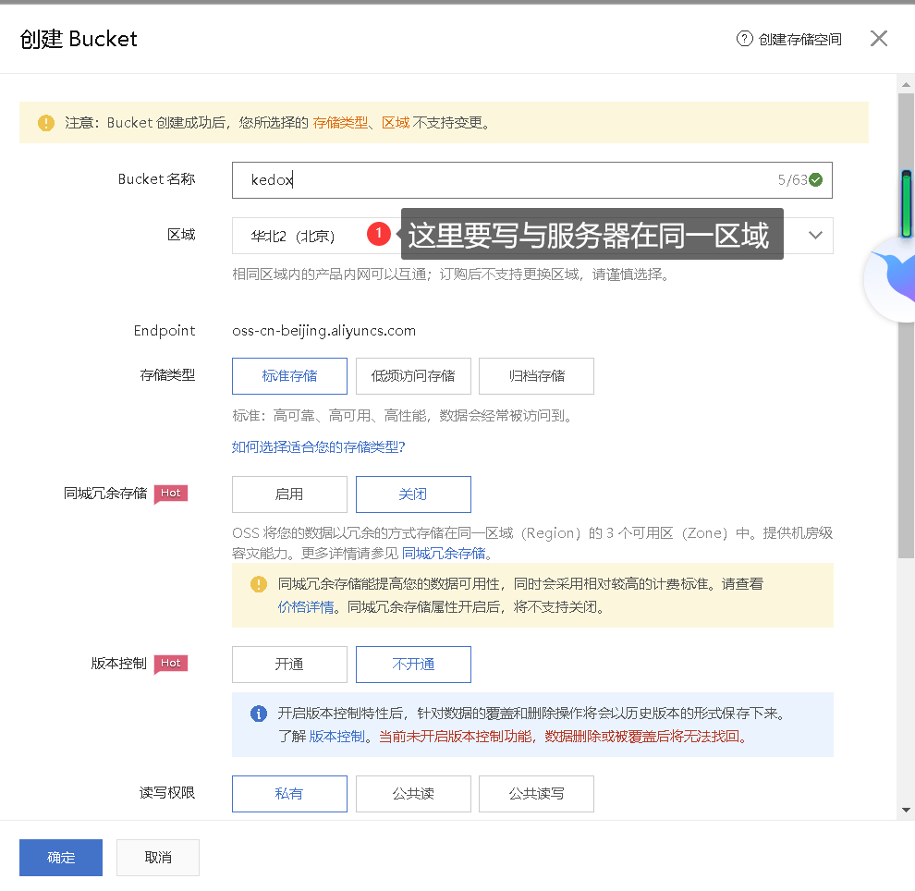Confirm bucket creation with 确定
This screenshot has width=915, height=891.
pyautogui.click(x=61, y=857)
